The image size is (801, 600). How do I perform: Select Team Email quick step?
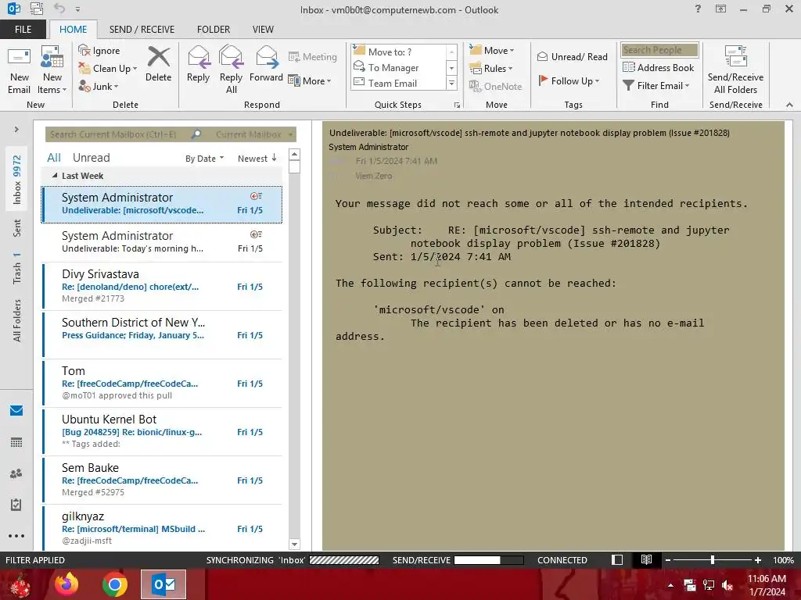click(398, 83)
